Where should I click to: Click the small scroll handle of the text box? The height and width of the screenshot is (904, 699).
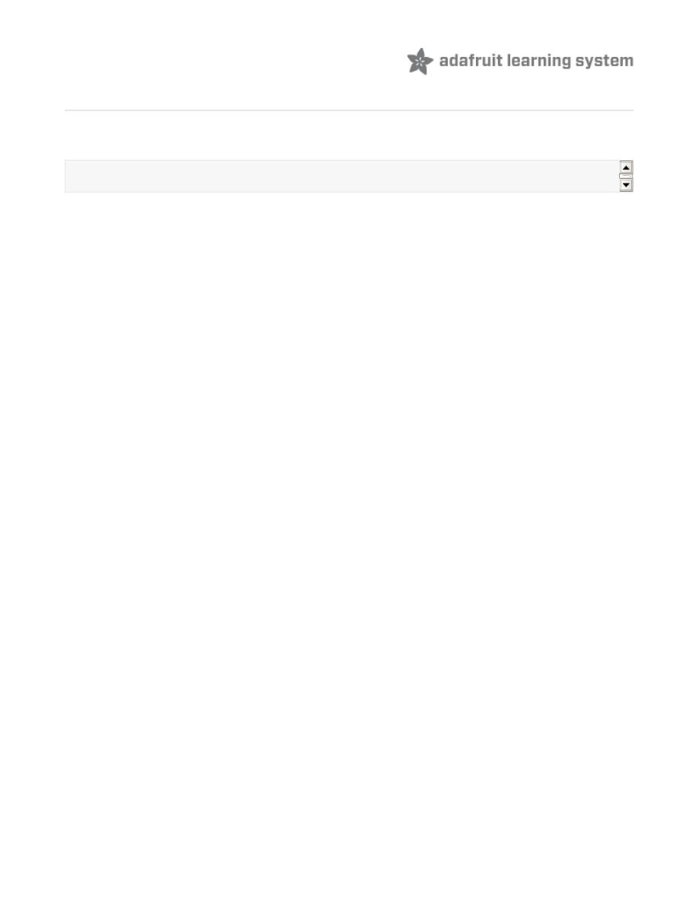(626, 176)
